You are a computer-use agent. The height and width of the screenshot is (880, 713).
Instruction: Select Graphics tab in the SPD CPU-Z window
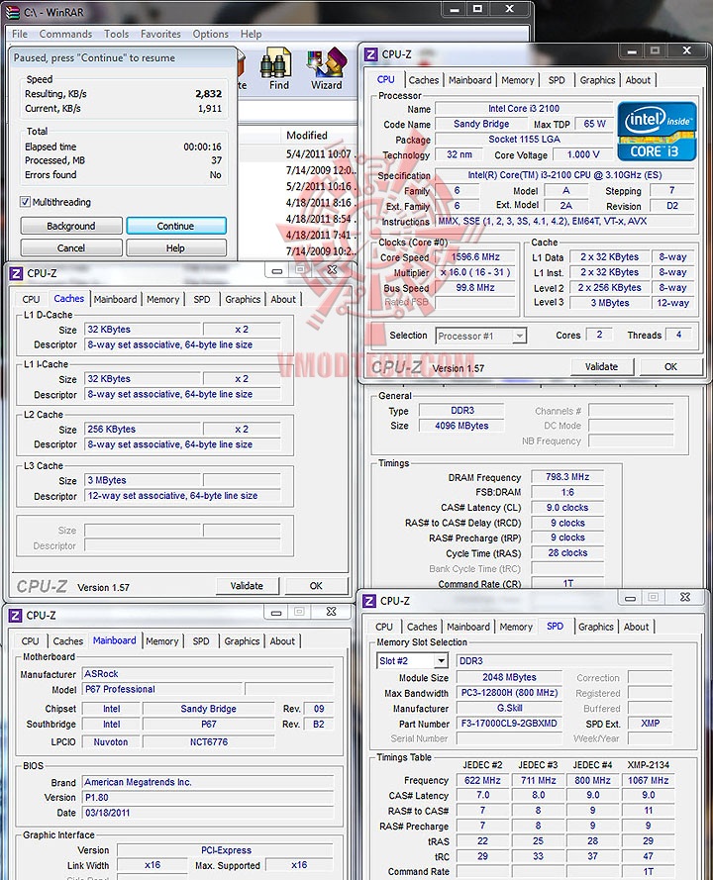[596, 627]
